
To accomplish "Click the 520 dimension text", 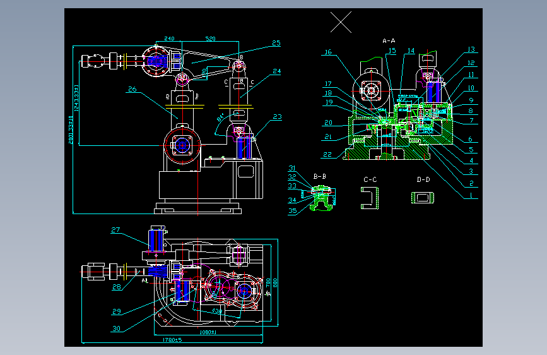I will (210, 39).
